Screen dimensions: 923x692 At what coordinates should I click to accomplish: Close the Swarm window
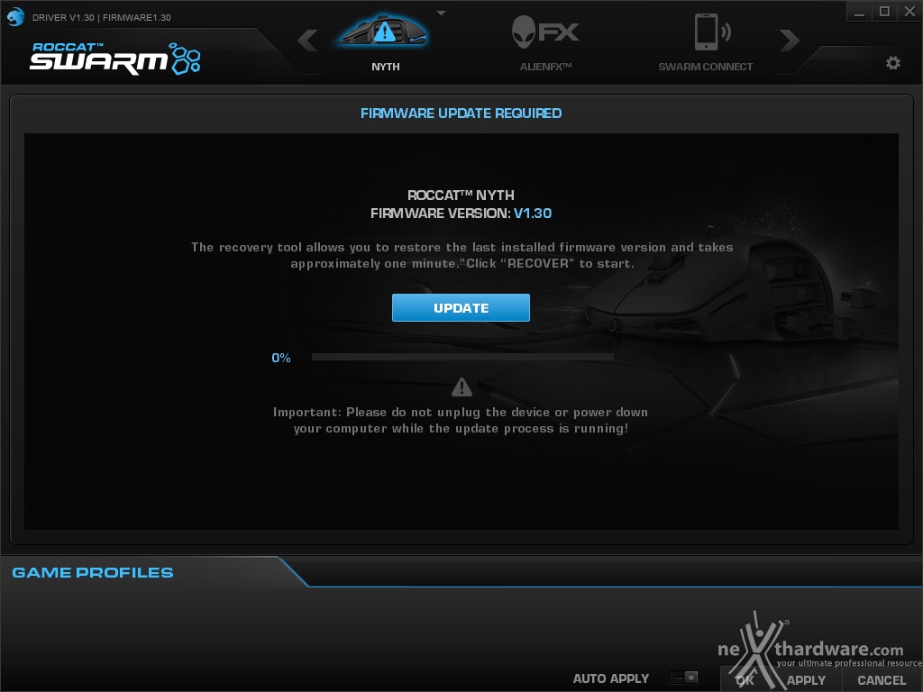[909, 12]
